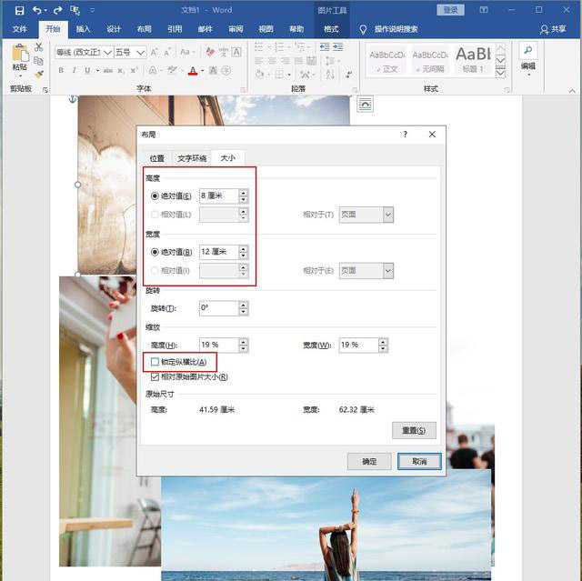The height and width of the screenshot is (581, 582).
Task: Click the Share button
Action: pos(553,29)
